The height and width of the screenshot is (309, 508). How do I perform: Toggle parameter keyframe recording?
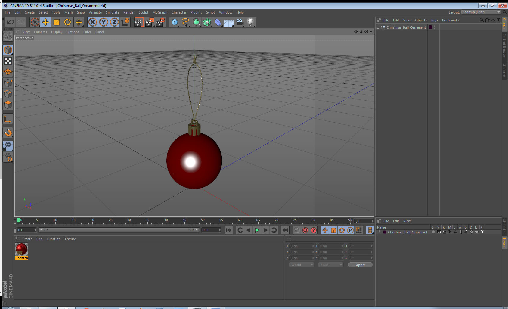pos(350,230)
